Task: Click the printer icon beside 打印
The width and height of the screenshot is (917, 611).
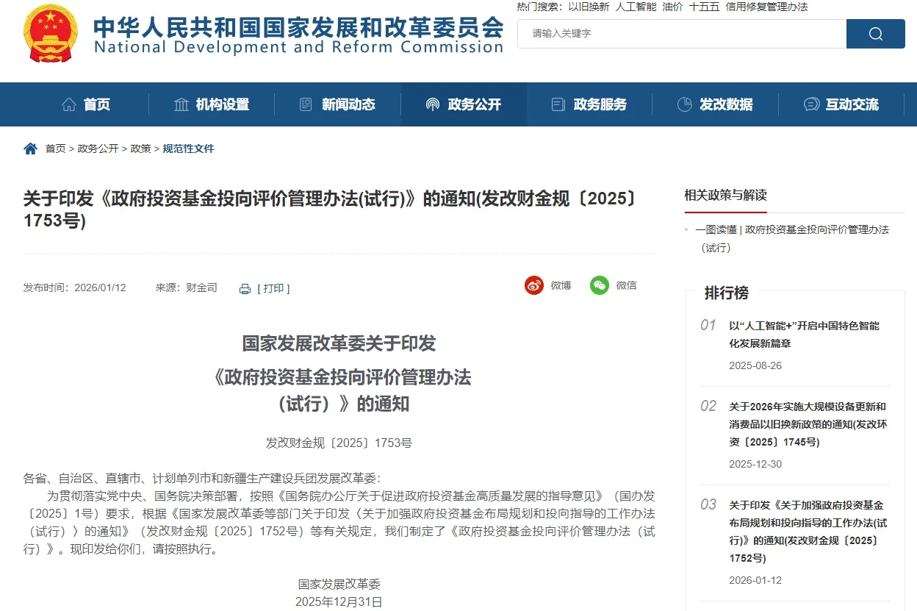Action: 245,289
